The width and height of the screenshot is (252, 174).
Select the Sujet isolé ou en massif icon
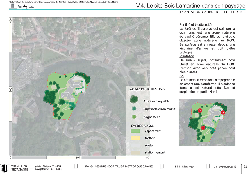(x=134, y=109)
